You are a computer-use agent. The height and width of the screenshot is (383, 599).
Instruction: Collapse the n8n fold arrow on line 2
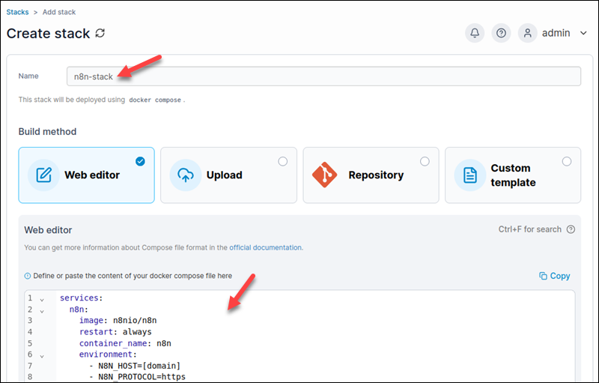[42, 312]
